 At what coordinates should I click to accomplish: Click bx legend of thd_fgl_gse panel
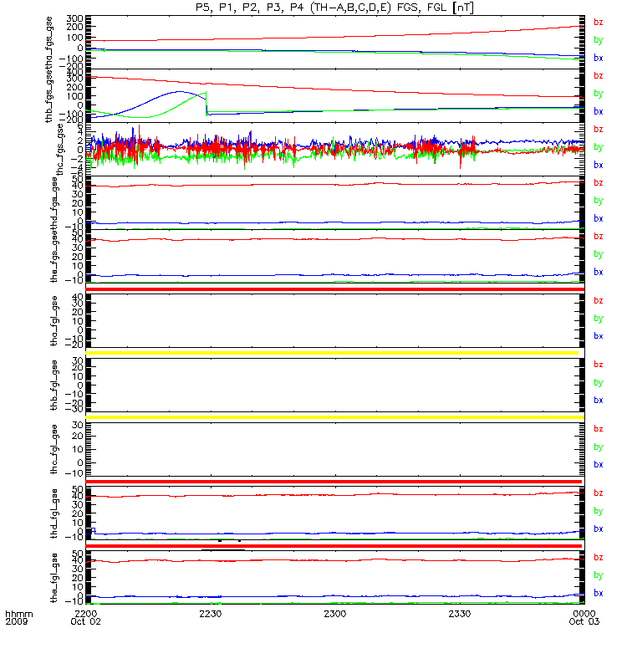(x=599, y=529)
